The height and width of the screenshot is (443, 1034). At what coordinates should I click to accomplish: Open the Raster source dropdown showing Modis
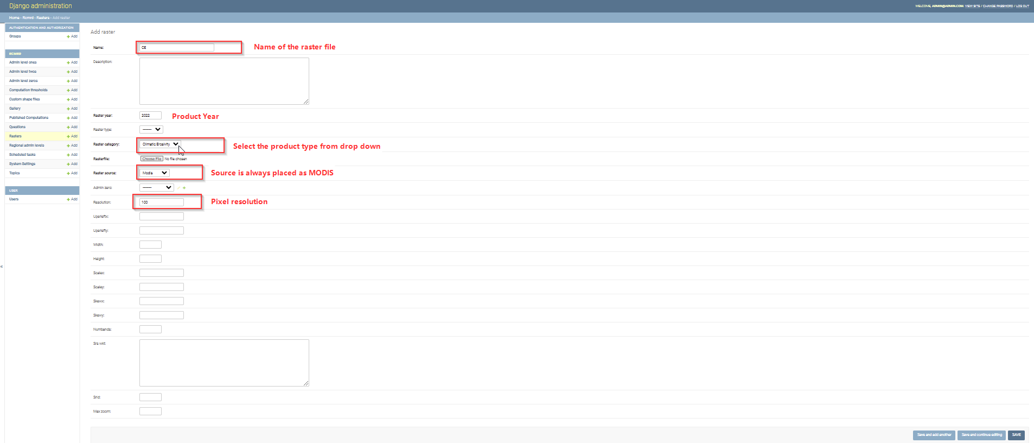[155, 173]
